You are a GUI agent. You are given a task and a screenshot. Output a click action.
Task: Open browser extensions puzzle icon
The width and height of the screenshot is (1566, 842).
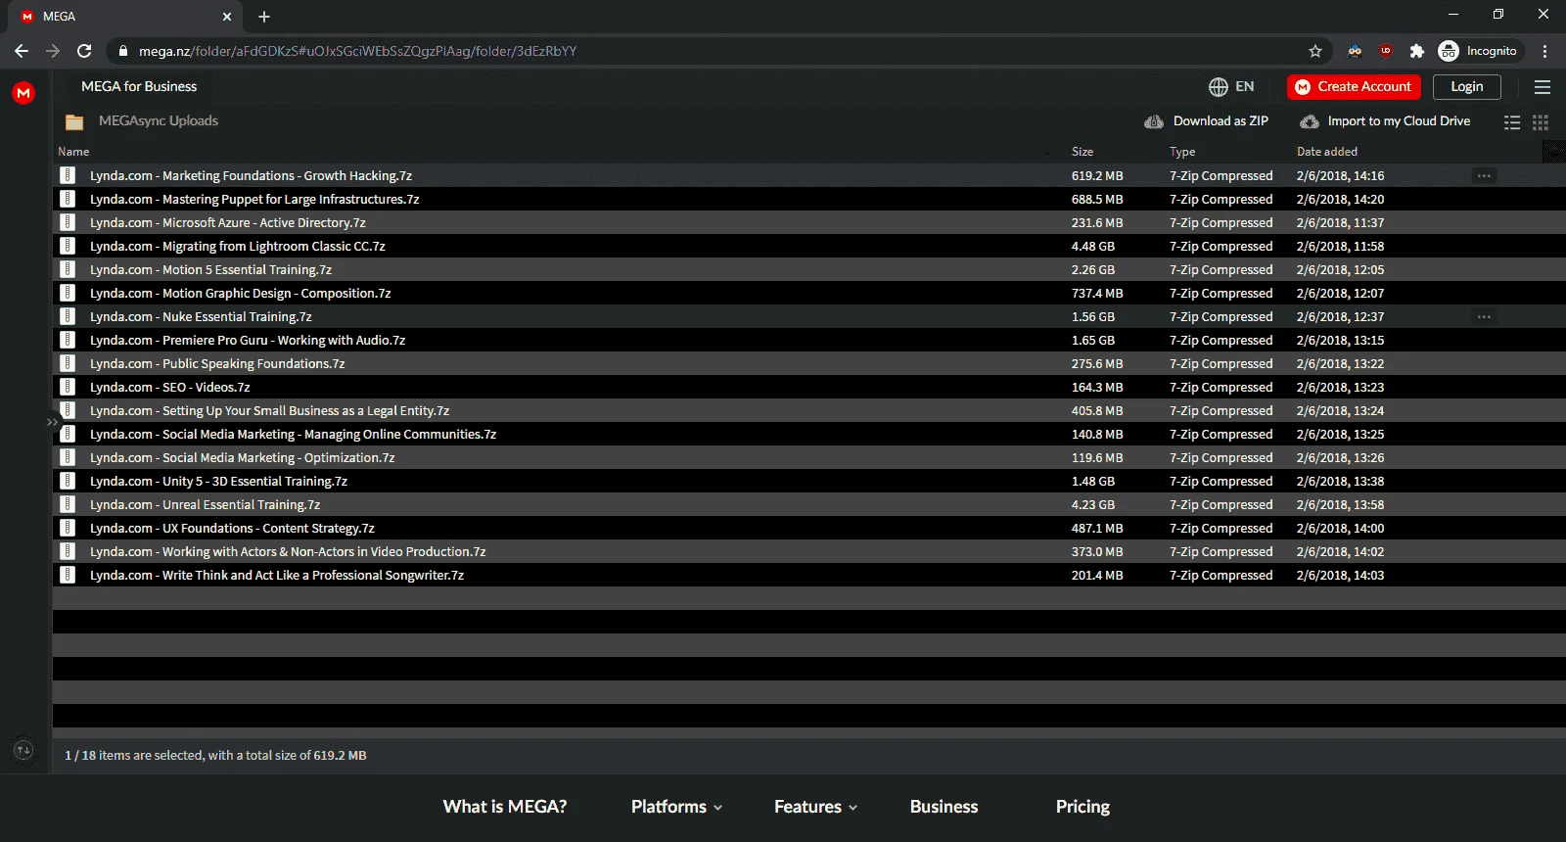pyautogui.click(x=1416, y=51)
